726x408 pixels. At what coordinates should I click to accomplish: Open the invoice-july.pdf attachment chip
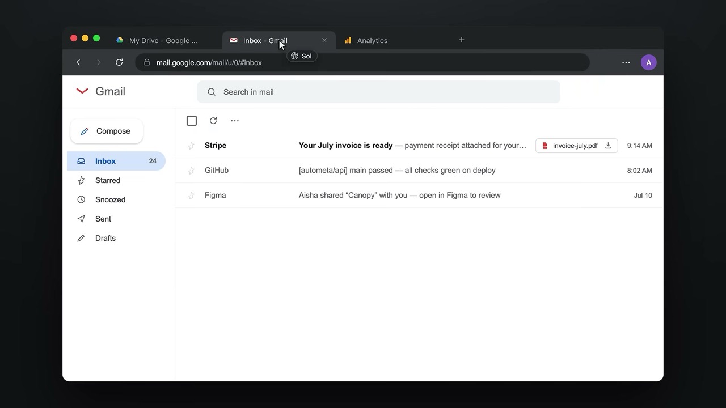576,146
